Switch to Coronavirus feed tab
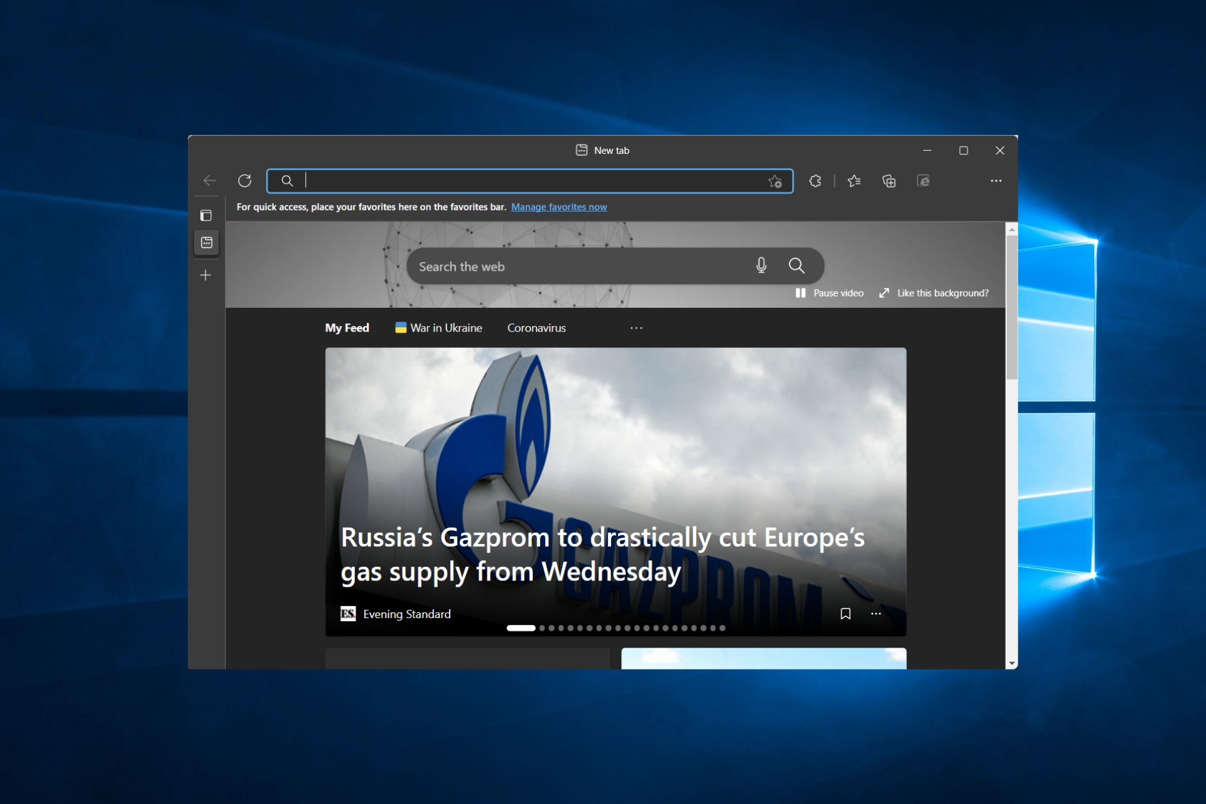 point(536,328)
